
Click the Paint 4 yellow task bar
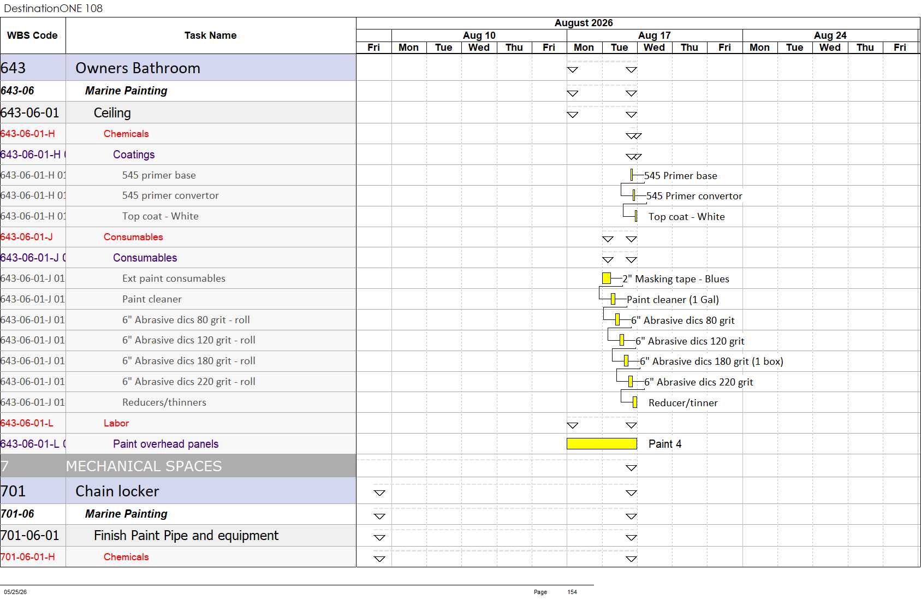[x=602, y=444]
